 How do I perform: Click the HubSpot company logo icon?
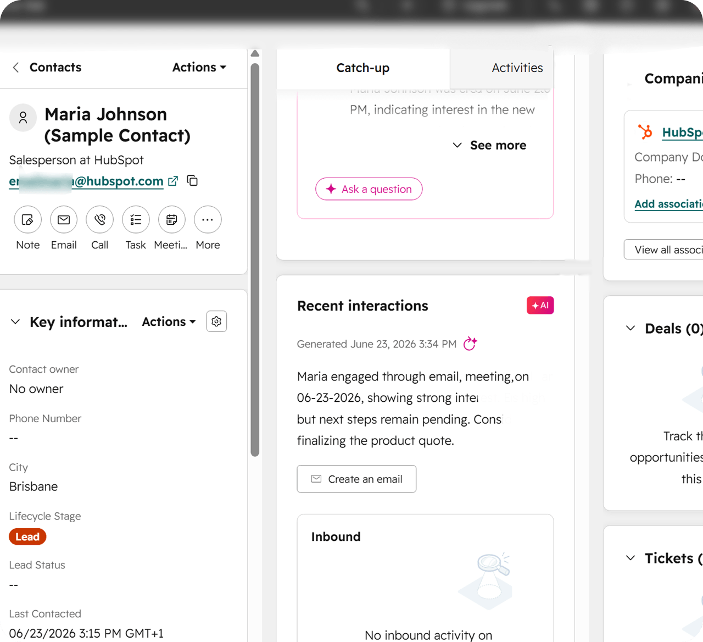point(645,132)
